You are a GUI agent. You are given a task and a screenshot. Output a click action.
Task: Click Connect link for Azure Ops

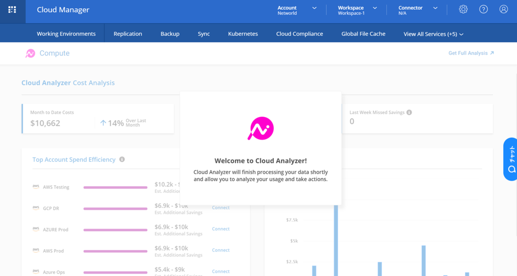click(x=221, y=271)
